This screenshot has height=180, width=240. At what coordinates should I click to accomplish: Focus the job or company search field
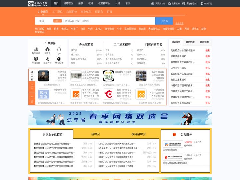point(109,21)
